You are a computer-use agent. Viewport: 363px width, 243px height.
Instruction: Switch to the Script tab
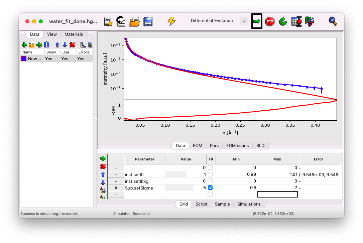(202, 204)
